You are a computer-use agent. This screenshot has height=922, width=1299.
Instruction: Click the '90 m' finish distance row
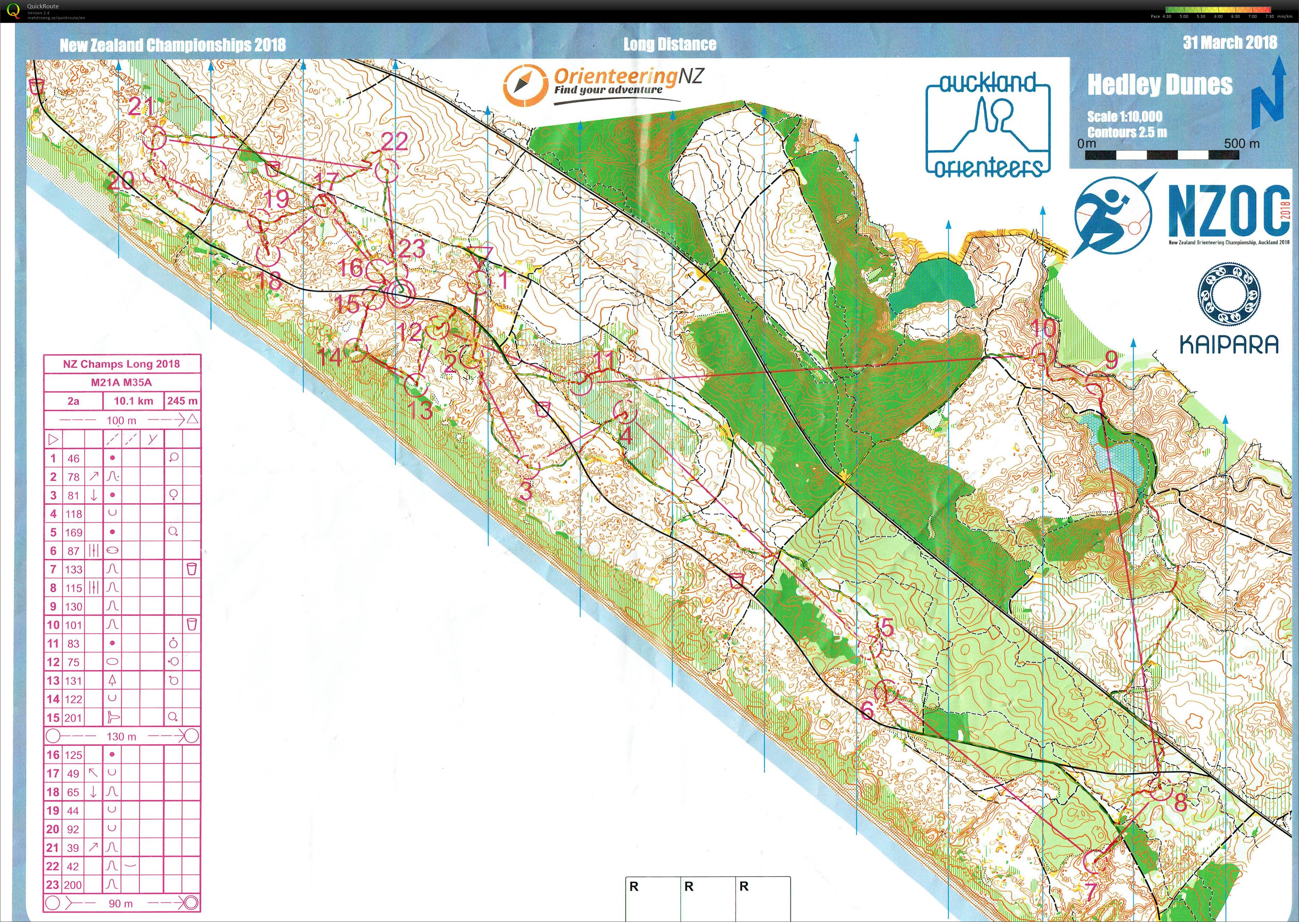[x=122, y=903]
